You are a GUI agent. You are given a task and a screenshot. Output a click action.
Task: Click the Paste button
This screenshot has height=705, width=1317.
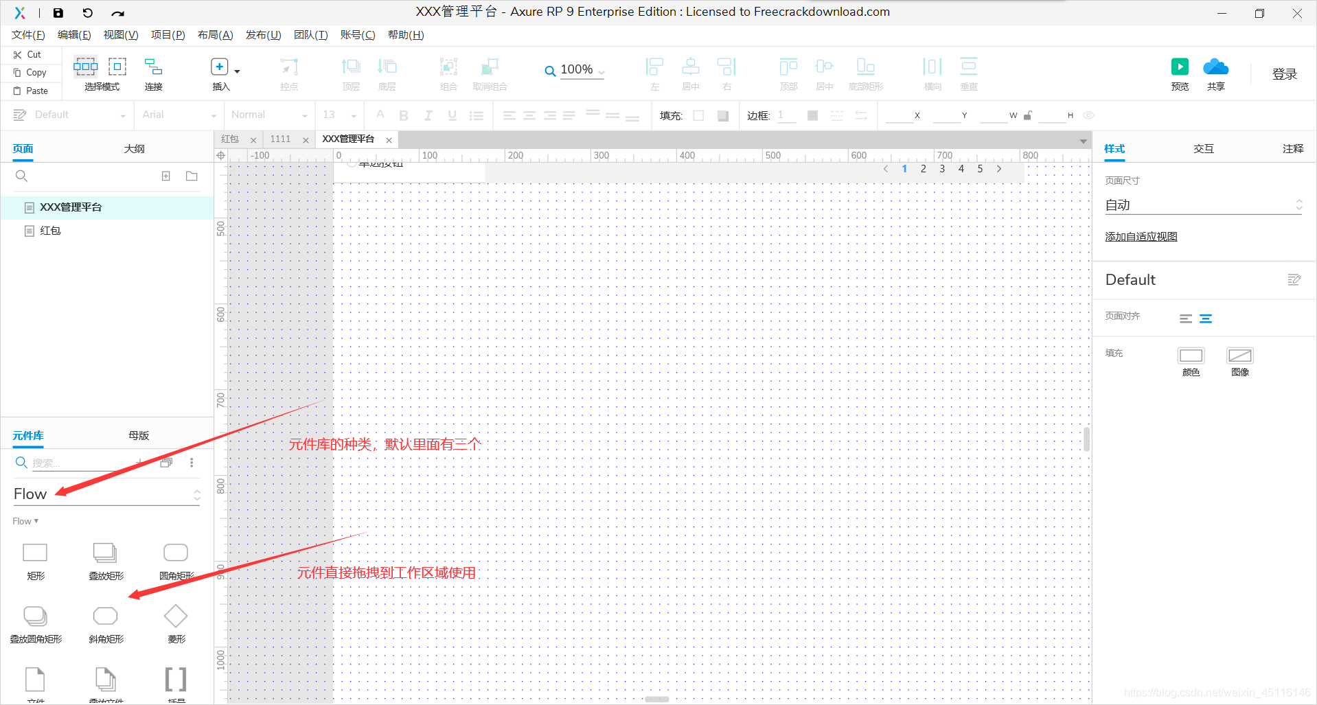pos(31,91)
